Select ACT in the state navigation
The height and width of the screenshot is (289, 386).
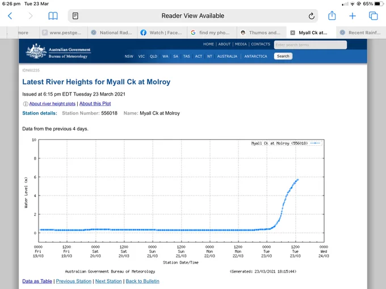pyautogui.click(x=199, y=56)
